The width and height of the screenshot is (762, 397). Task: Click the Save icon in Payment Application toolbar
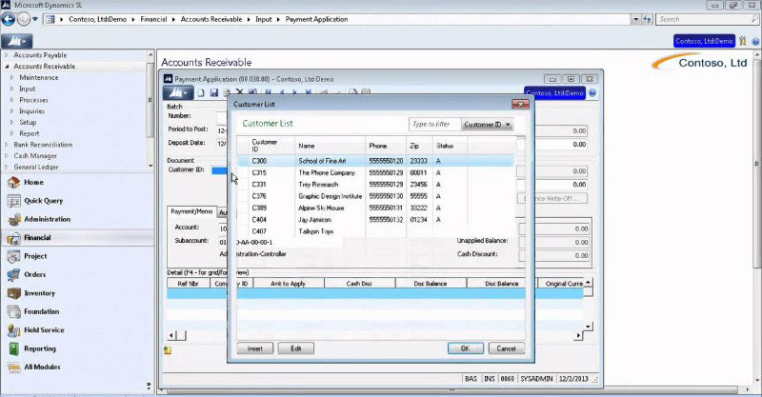tap(214, 92)
